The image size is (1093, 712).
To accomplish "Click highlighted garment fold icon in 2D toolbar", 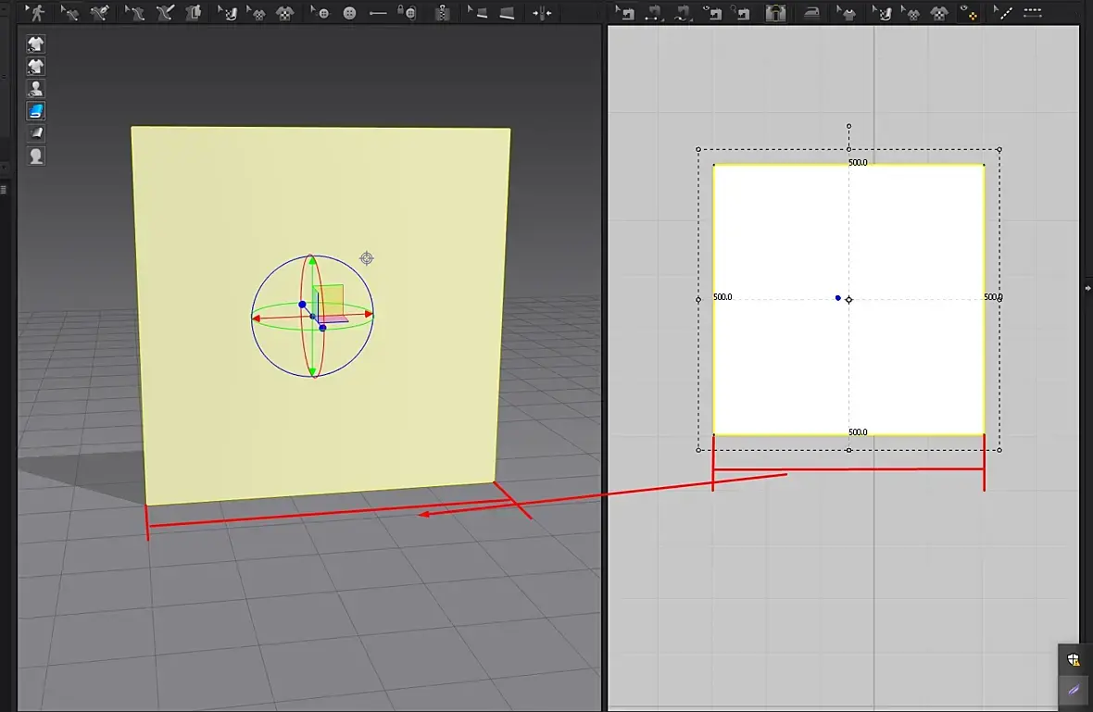I will 775,13.
